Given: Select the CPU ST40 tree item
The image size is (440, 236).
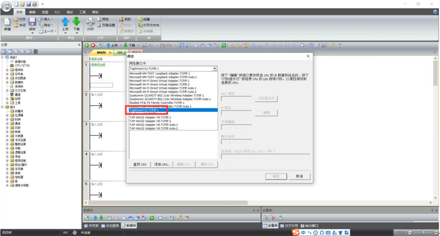Looking at the screenshot, I should pyautogui.click(x=20, y=66).
